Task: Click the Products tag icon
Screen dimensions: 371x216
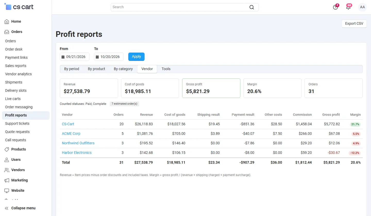Action: click(x=7, y=149)
